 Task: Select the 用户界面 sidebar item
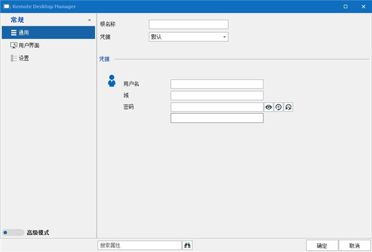(48, 45)
